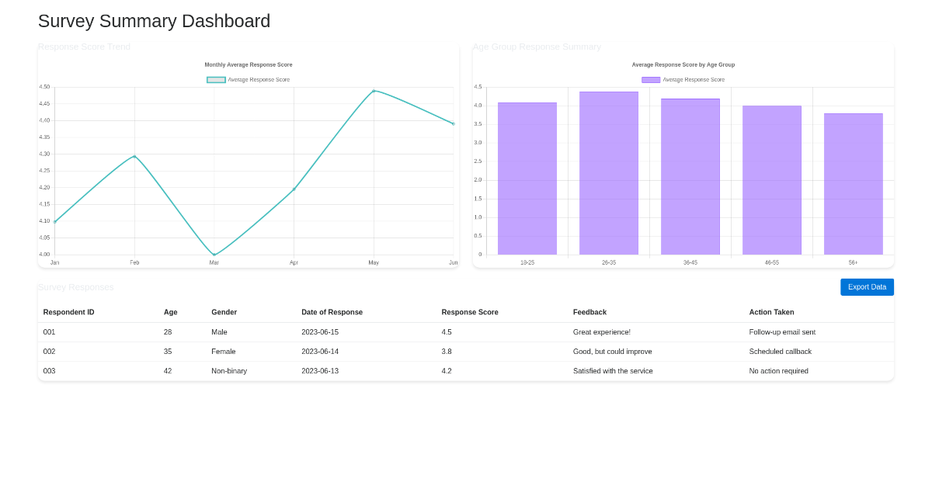Select the 26-35 age group bar

[608, 175]
